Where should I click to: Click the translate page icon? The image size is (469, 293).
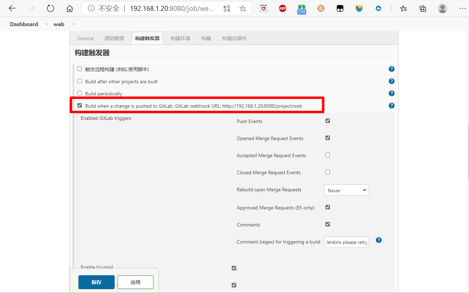point(227,8)
